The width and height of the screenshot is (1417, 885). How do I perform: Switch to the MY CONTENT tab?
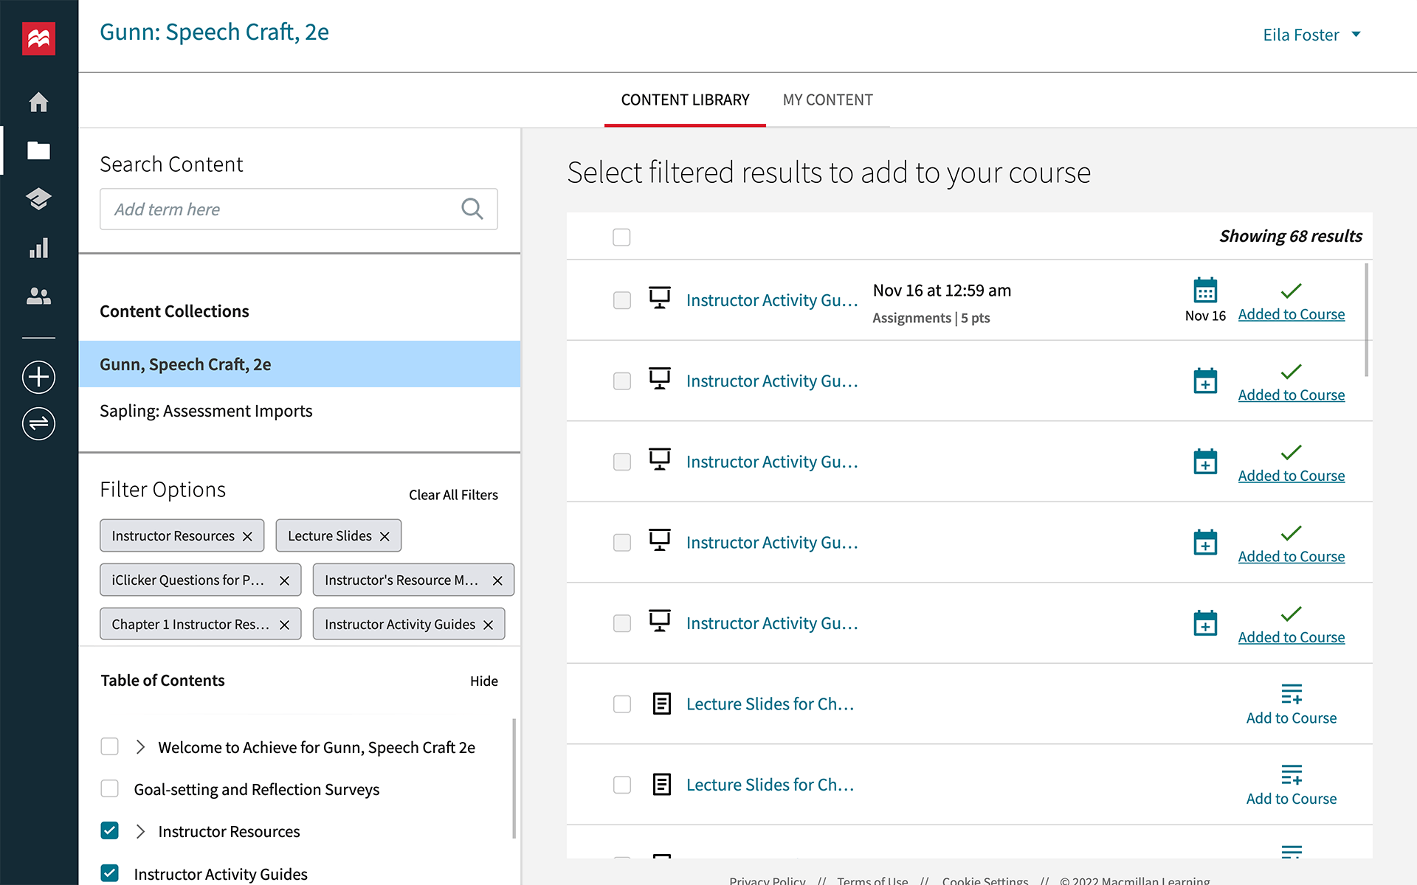pyautogui.click(x=828, y=99)
